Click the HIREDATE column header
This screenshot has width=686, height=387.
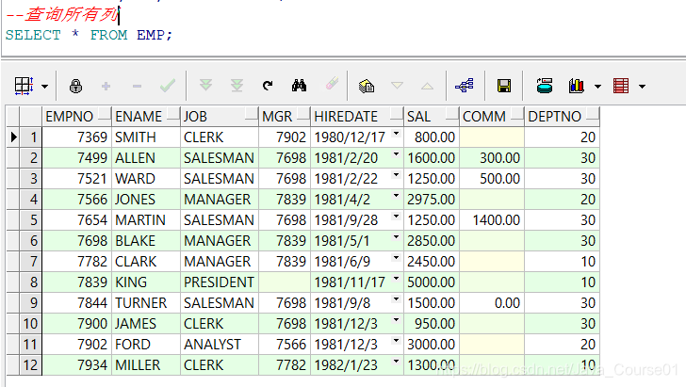click(x=357, y=117)
